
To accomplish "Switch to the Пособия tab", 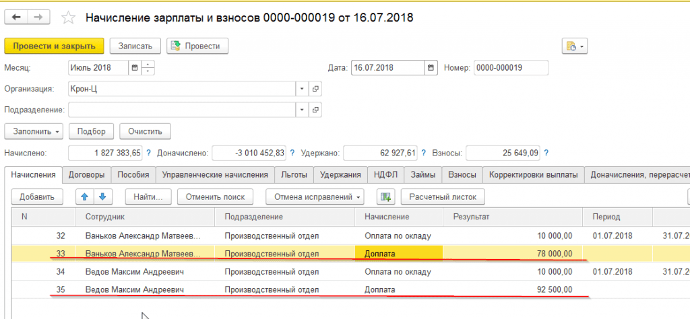I will (x=133, y=174).
